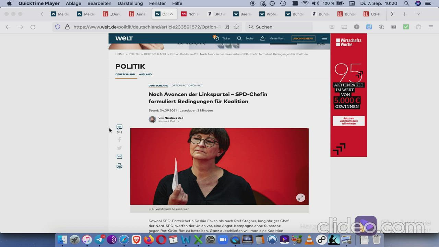The height and width of the screenshot is (247, 439).
Task: Open WELT news Ticker
Action: (x=222, y=38)
